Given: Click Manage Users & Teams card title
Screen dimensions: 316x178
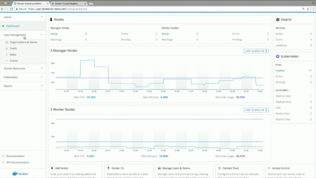Looking at the screenshot, I should click(x=176, y=168).
